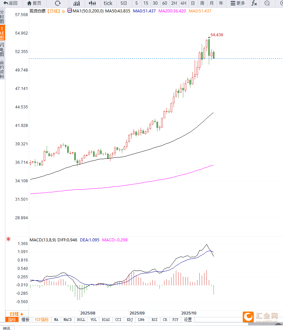
Task: Open the bar-and-line chart type icon
Action: [77, 3]
